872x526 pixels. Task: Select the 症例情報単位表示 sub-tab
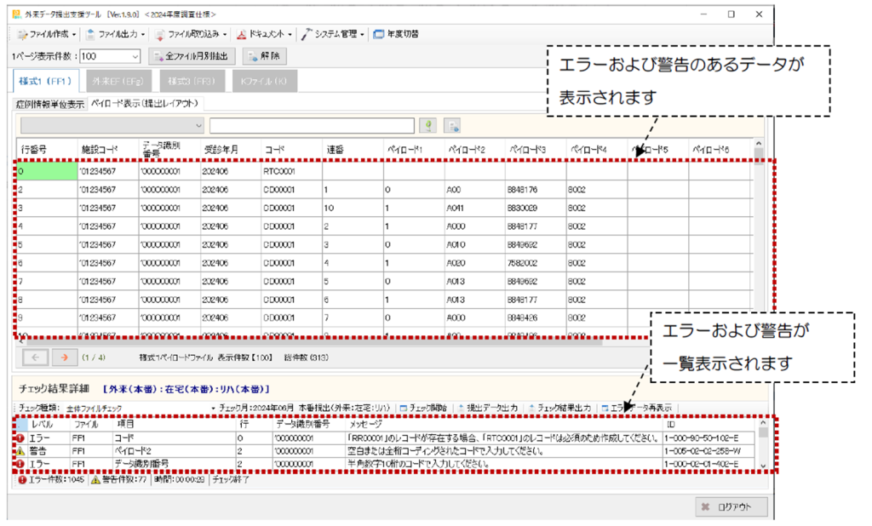[50, 104]
